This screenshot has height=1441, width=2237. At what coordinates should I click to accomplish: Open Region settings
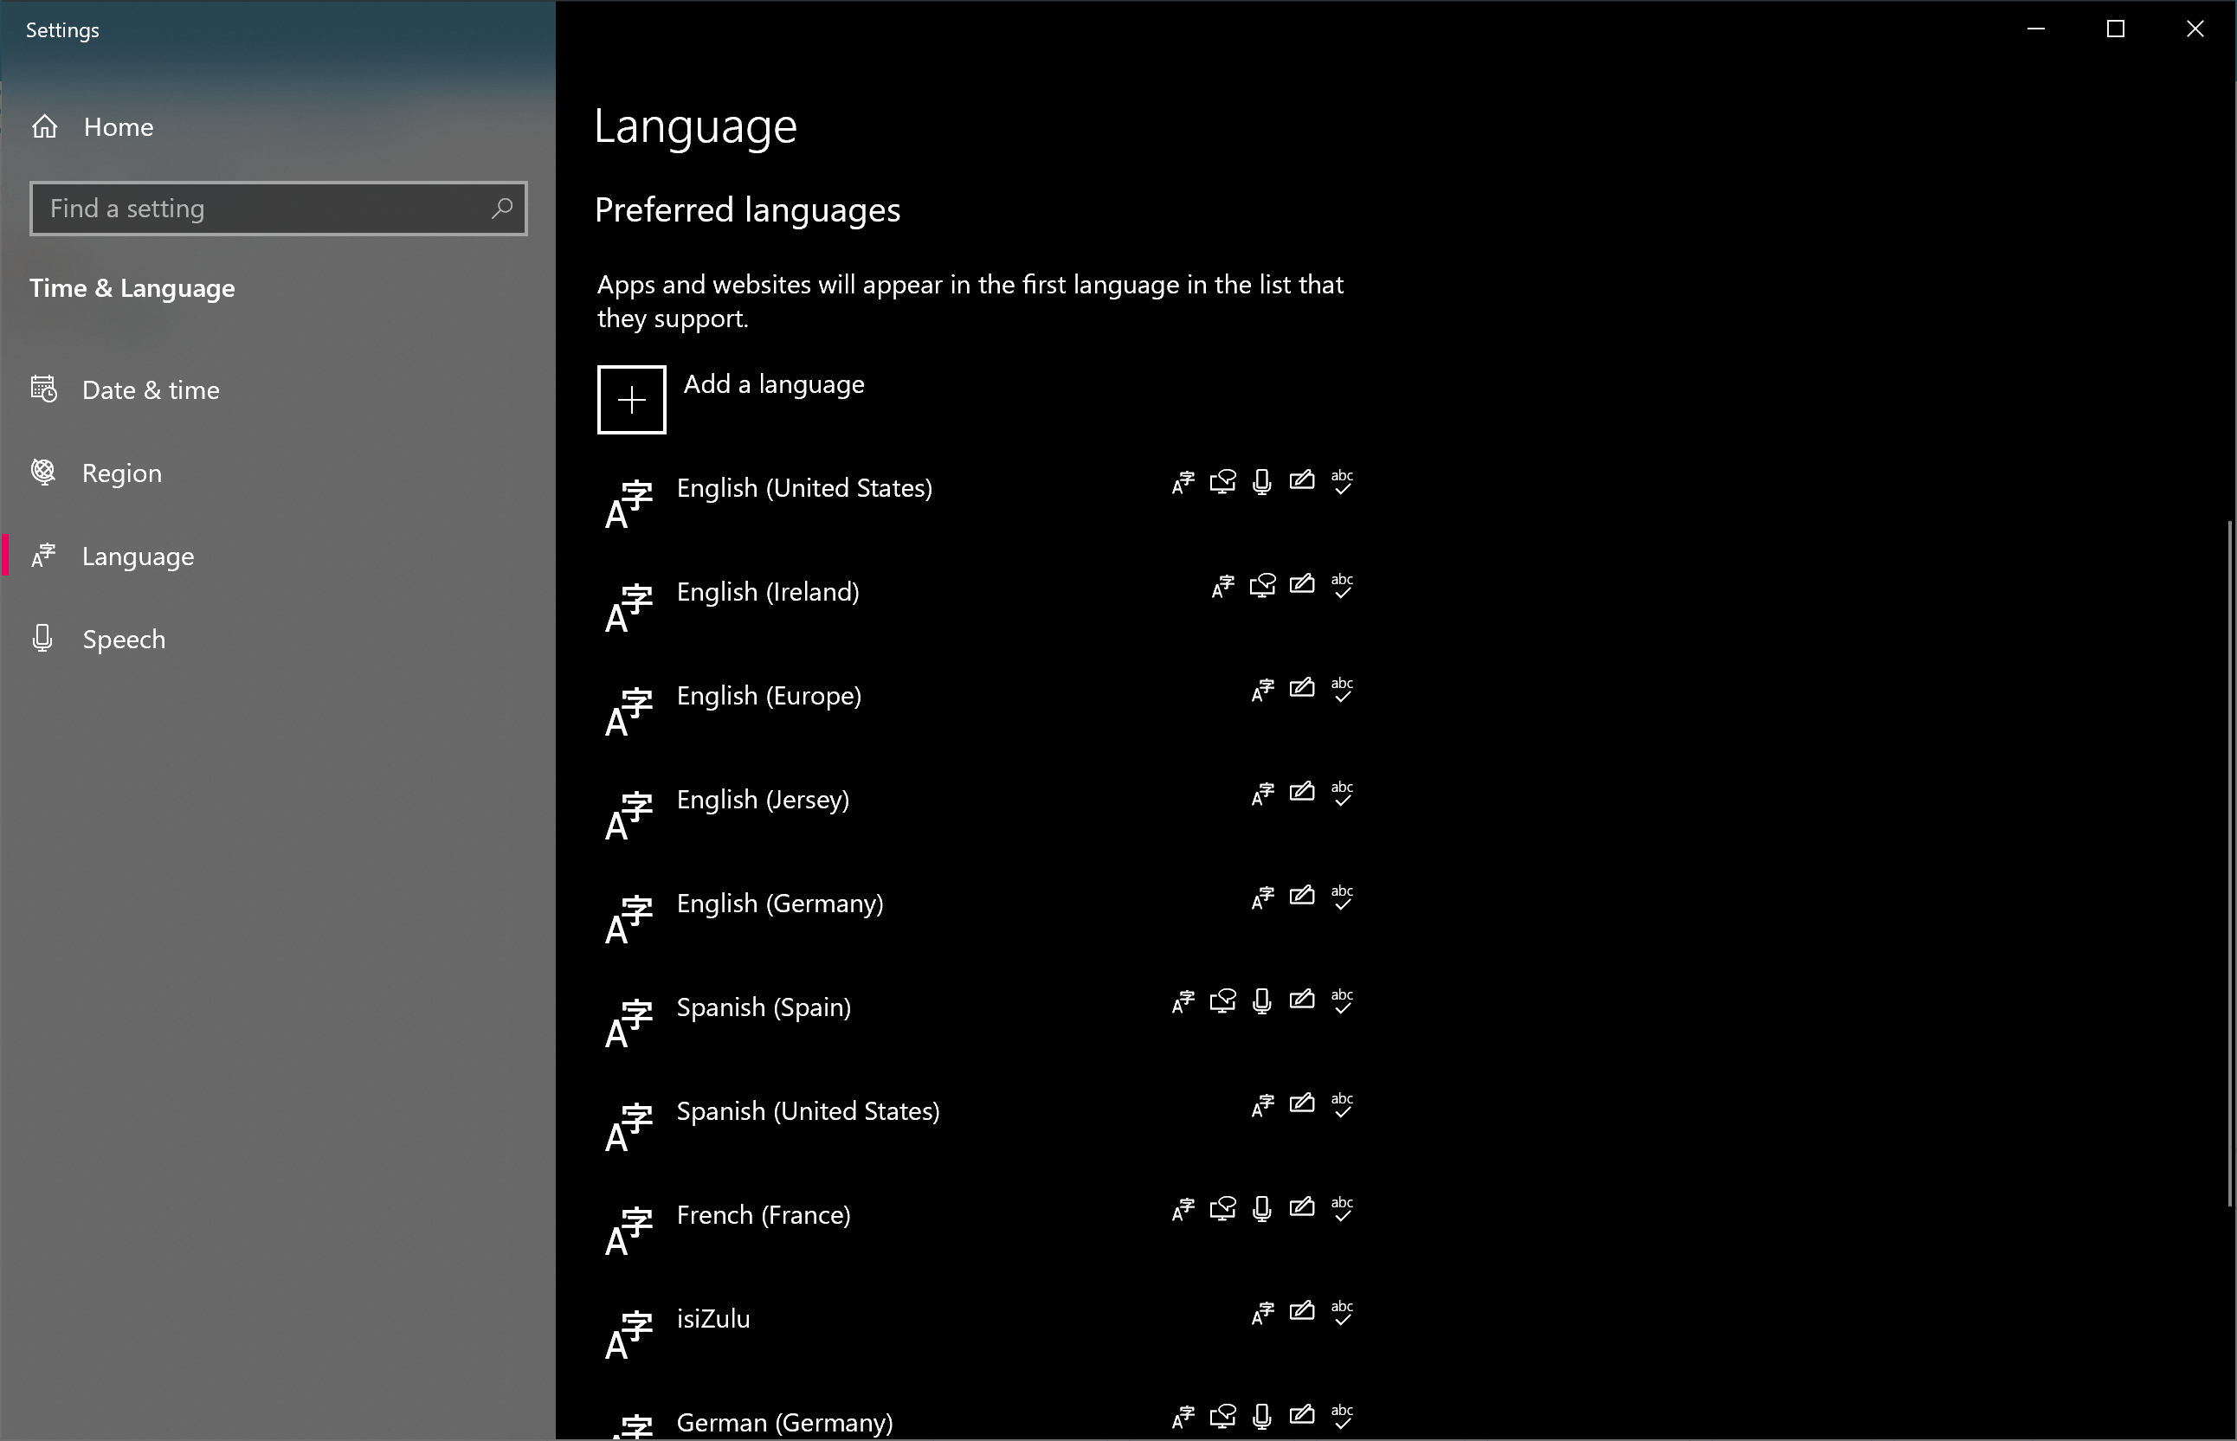278,473
